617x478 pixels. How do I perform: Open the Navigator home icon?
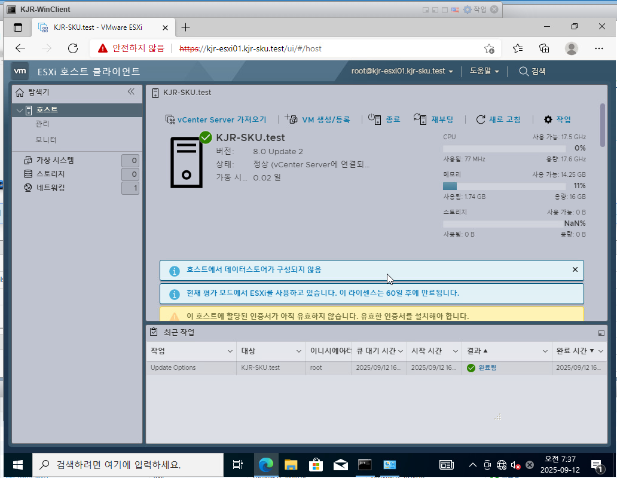[x=20, y=93]
